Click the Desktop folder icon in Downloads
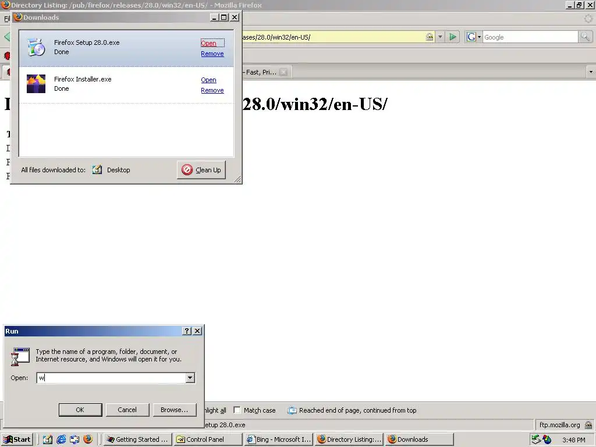596x447 pixels. pyautogui.click(x=97, y=170)
